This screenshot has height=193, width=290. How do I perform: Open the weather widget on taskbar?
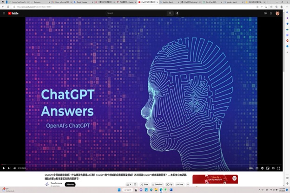(8, 190)
